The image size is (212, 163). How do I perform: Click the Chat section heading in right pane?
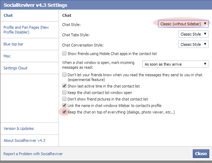[x=67, y=15]
